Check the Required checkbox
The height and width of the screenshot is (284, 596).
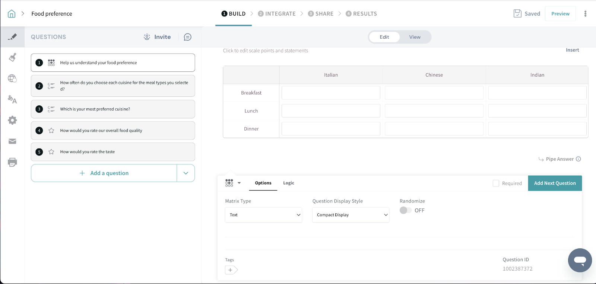496,183
